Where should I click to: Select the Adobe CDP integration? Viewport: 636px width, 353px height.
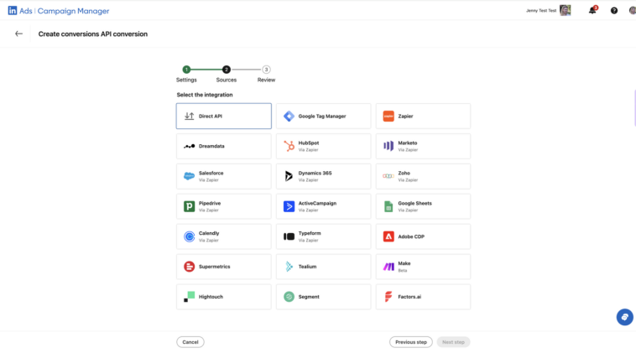click(423, 236)
